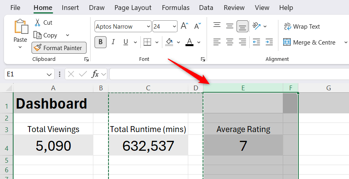Expand the Orientation dropdown arrow

pos(265,26)
